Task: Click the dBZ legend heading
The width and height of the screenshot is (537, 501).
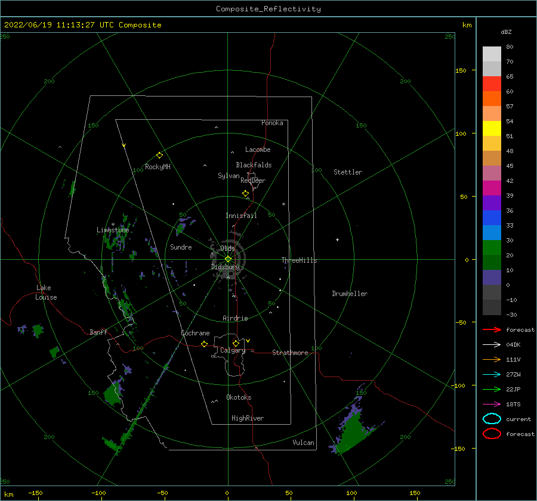Action: point(506,32)
